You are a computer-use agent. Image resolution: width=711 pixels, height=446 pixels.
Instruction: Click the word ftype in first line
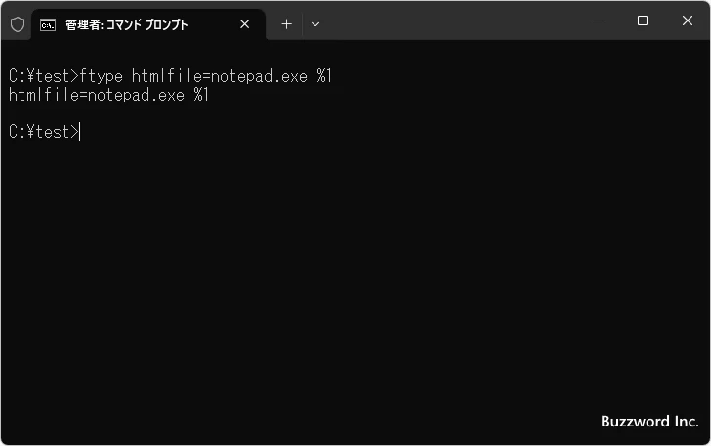(102, 76)
